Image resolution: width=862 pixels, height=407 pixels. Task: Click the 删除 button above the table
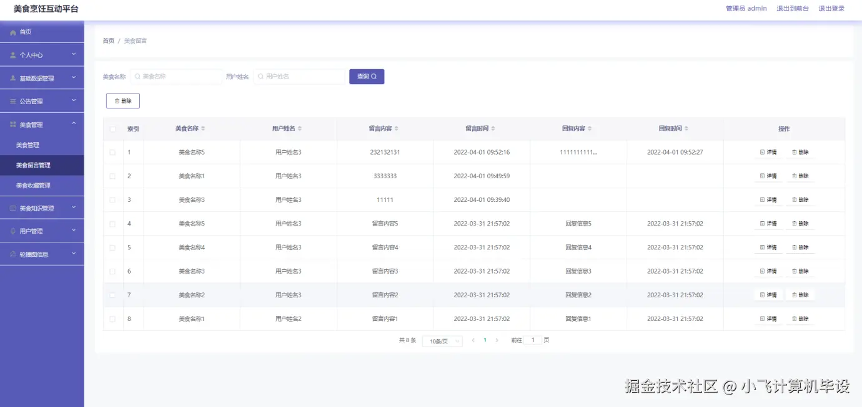click(123, 101)
